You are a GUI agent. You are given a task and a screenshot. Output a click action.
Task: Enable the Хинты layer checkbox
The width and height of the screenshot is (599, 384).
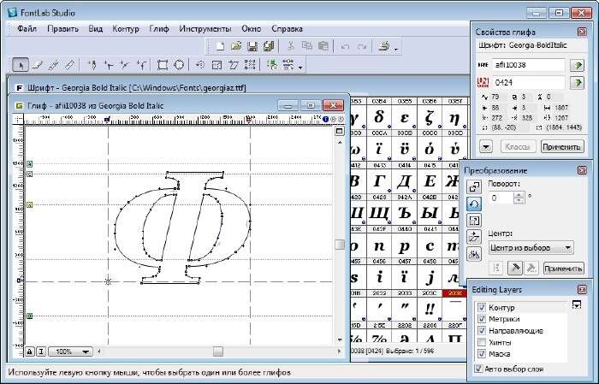[482, 342]
